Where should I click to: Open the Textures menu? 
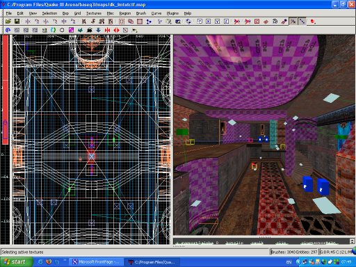pos(94,13)
